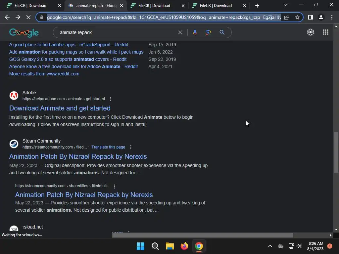The height and width of the screenshot is (254, 339).
Task: Open More results from www.reddit.com
Action: [x=44, y=74]
